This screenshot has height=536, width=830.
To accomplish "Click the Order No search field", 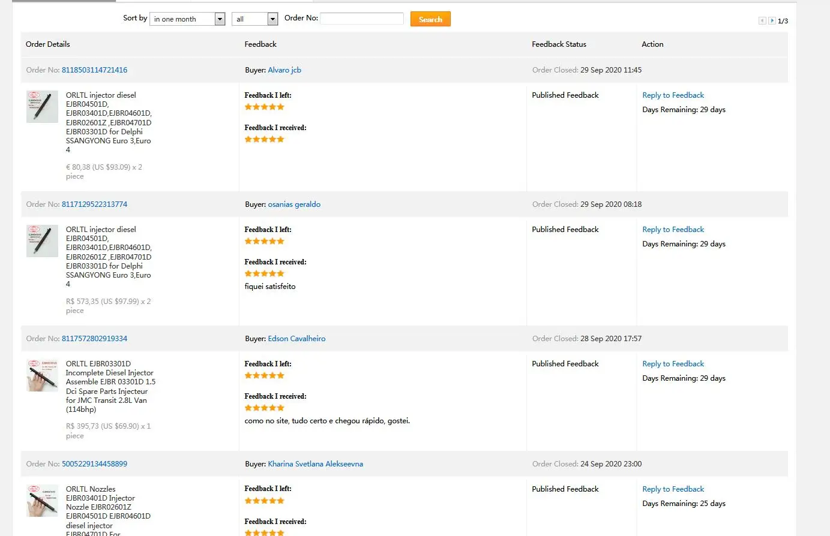I will [362, 19].
